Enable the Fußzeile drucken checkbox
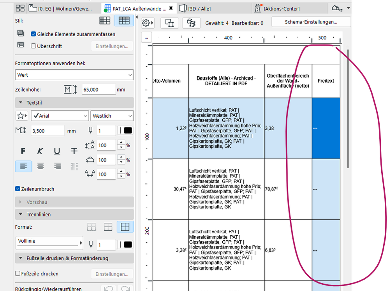This screenshot has width=389, height=291. [x=18, y=274]
